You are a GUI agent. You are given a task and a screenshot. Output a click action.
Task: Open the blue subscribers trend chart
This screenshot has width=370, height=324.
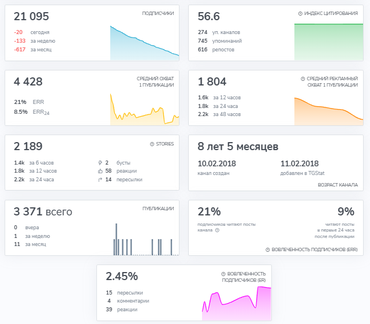click(x=145, y=43)
